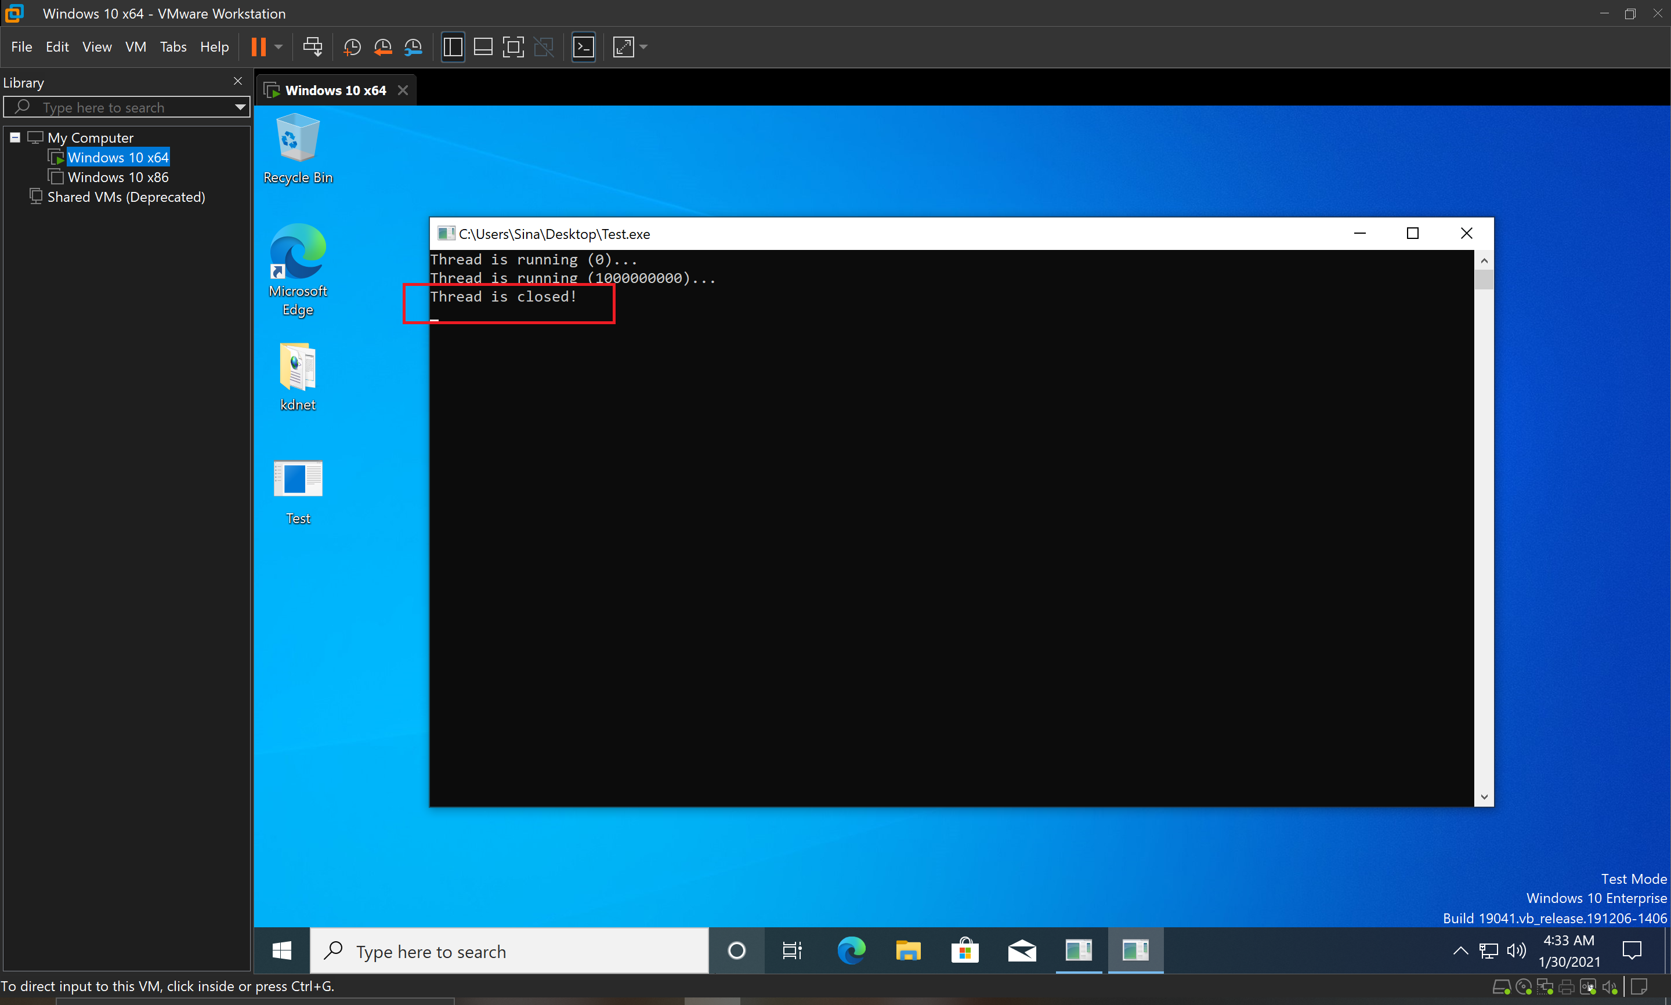This screenshot has height=1005, width=1671.
Task: Click the orange Suspend VM pause icon
Action: click(258, 47)
